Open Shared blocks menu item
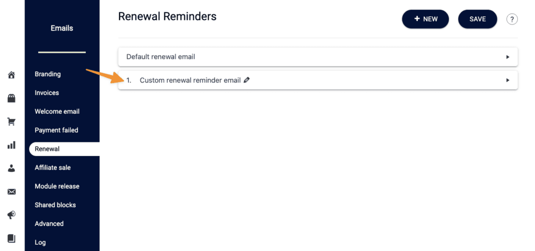Image resolution: width=535 pixels, height=251 pixels. pyautogui.click(x=55, y=205)
